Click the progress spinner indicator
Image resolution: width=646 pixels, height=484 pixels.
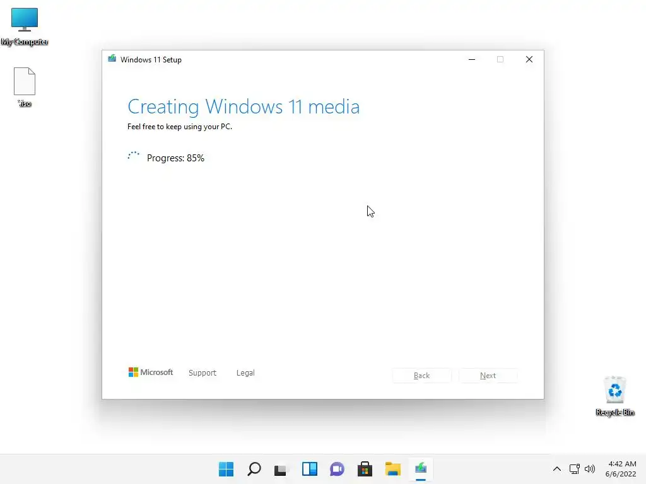pos(134,157)
